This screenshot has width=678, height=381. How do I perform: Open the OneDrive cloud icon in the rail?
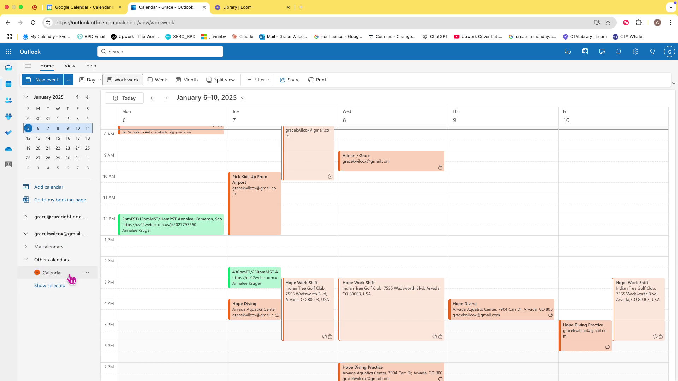tap(8, 149)
